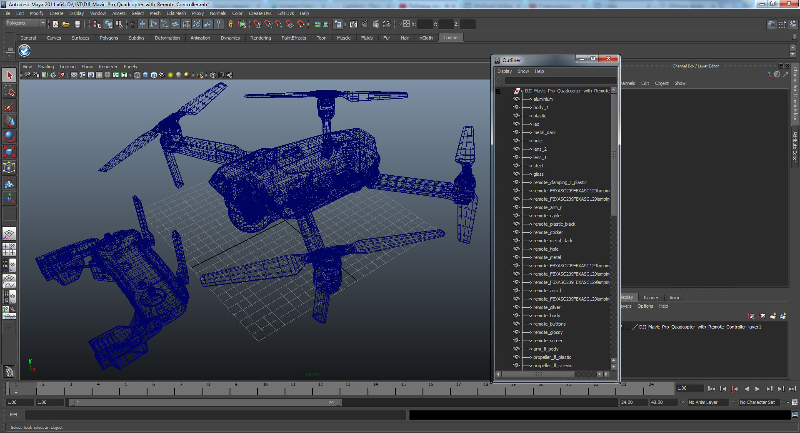This screenshot has width=800, height=433.
Task: Open a scene with the folder icon
Action: (x=66, y=24)
